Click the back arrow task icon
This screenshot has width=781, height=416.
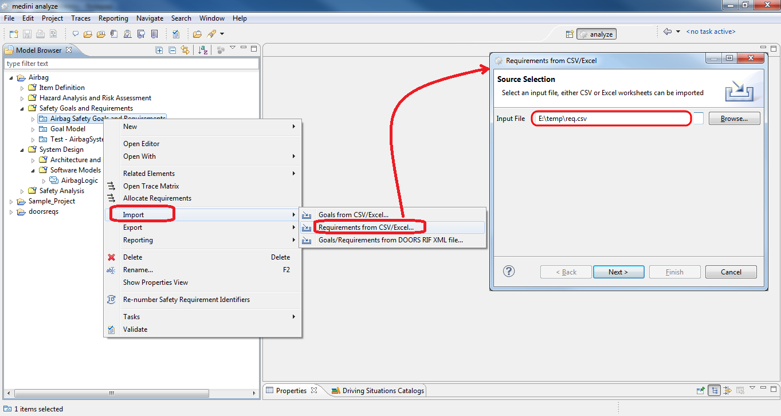point(667,32)
